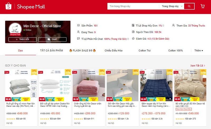This screenshot has width=211, height=129.
Task: Switch to the TẤT CẢ SẢN PHẨM tab
Action: coord(51,50)
